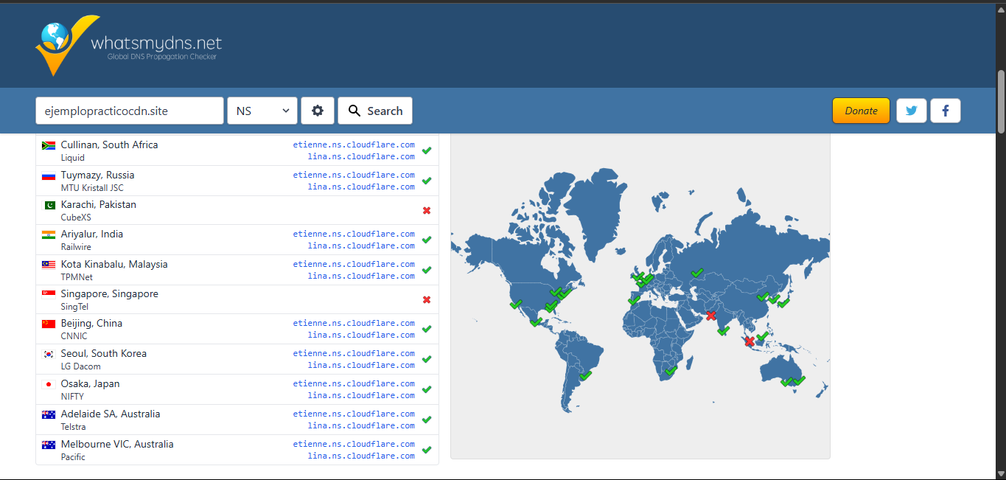
Task: Click the page vertical scrollbar
Action: [1001, 102]
